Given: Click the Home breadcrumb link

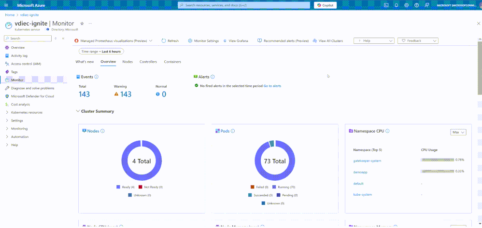Looking at the screenshot, I should (10, 15).
